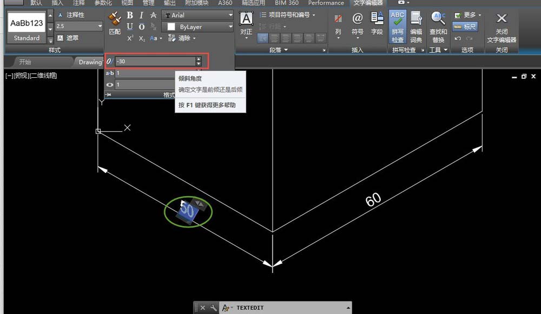This screenshot has width=541, height=314.
Task: Click the subscript X₂ icon
Action: (141, 38)
